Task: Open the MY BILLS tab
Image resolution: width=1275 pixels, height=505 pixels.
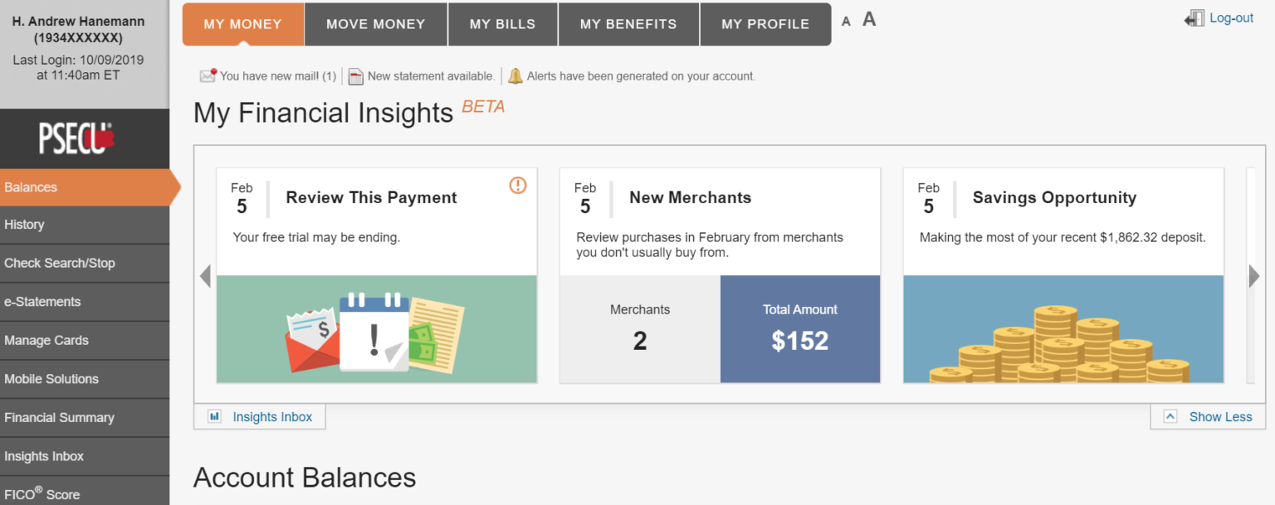Action: [x=502, y=24]
